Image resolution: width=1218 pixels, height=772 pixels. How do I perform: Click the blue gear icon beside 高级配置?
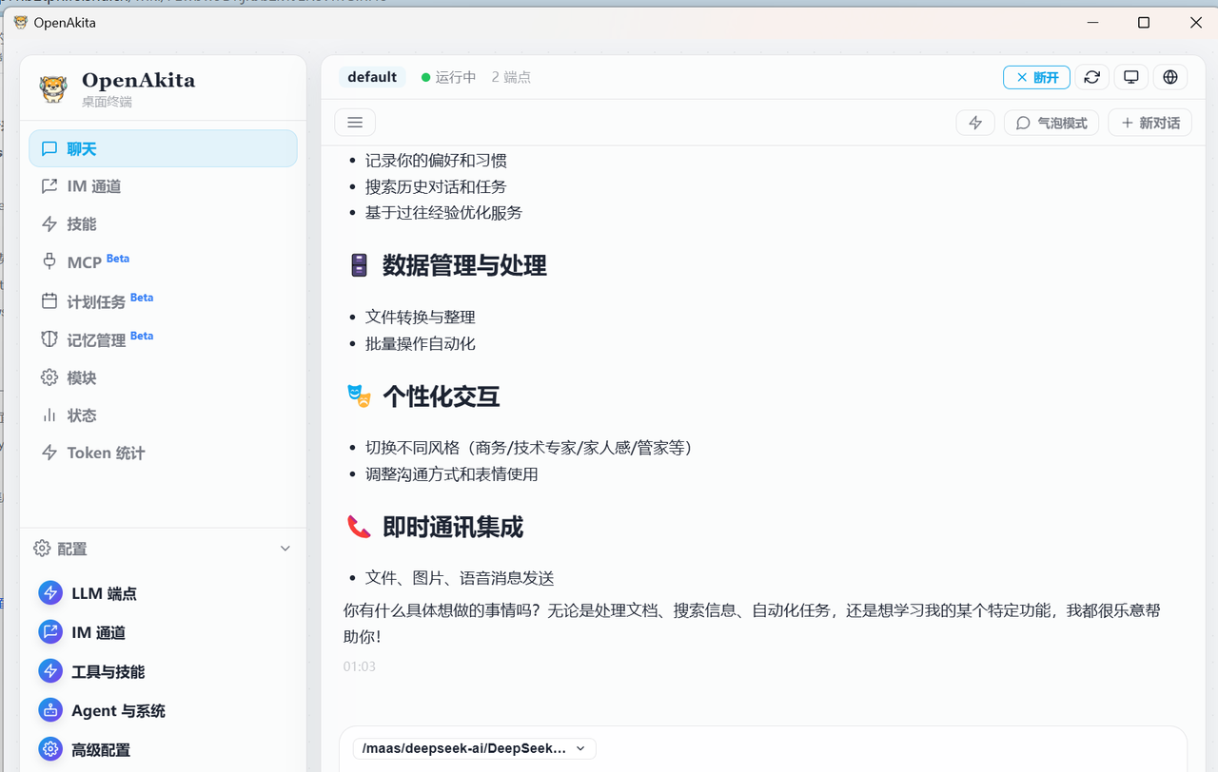tap(50, 749)
